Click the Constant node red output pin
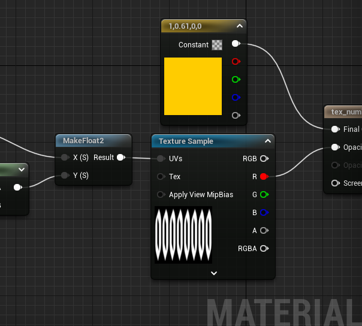Screen dimensions: 362x326 (x=236, y=61)
